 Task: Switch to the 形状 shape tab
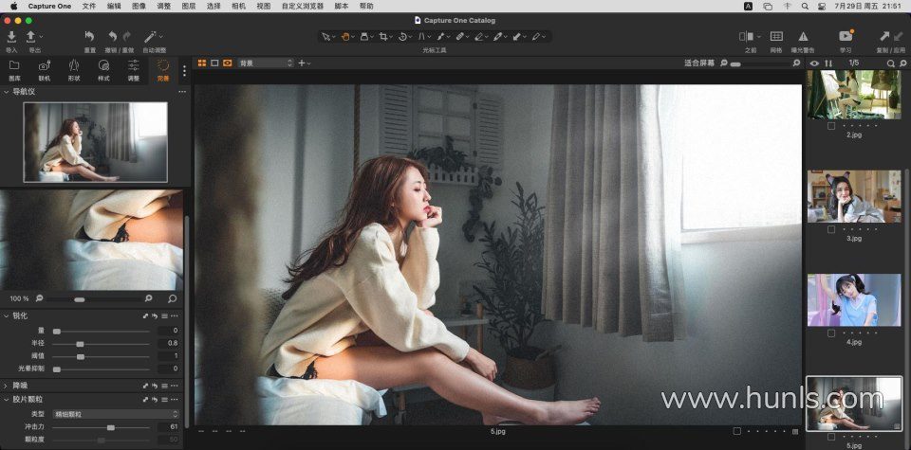coord(74,71)
